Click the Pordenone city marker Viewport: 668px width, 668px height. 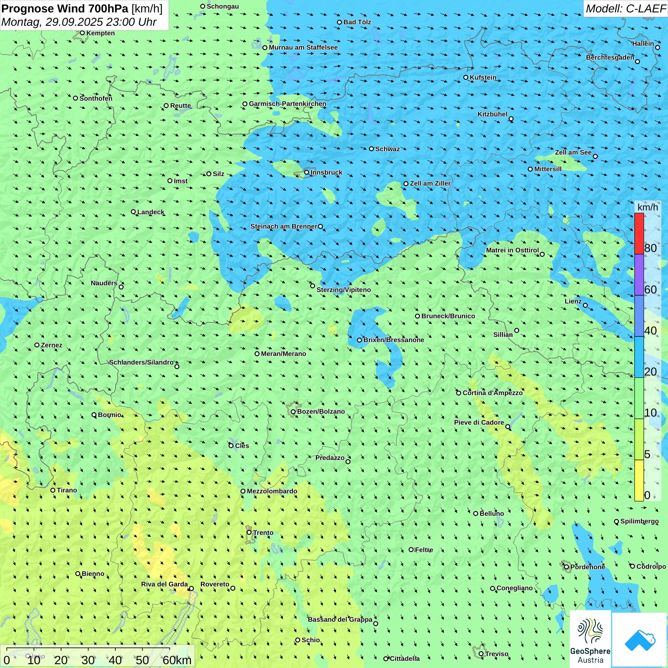[x=567, y=567]
